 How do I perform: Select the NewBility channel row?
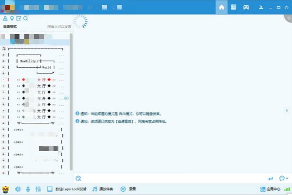pyautogui.click(x=28, y=61)
